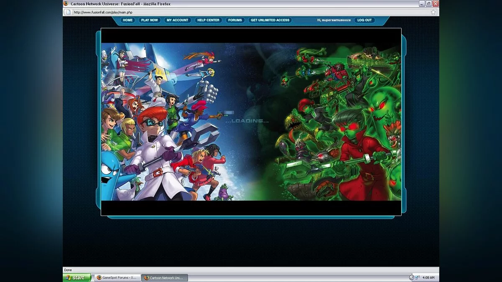Click the URL address field
The width and height of the screenshot is (502, 282).
(x=251, y=12)
